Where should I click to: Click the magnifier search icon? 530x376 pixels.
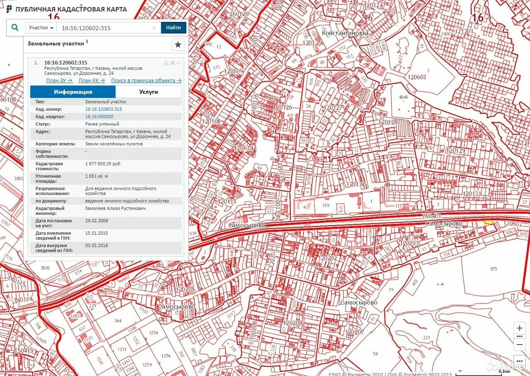[x=15, y=28]
